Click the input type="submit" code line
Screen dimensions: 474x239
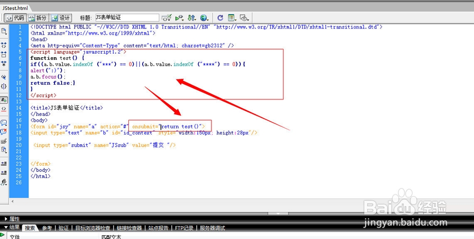105,145
